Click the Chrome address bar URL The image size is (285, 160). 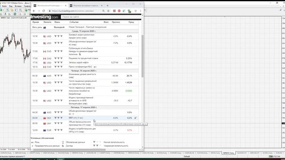pos(73,11)
